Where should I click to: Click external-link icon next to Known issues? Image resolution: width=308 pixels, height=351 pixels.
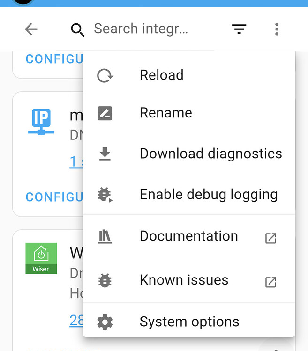pos(270,282)
